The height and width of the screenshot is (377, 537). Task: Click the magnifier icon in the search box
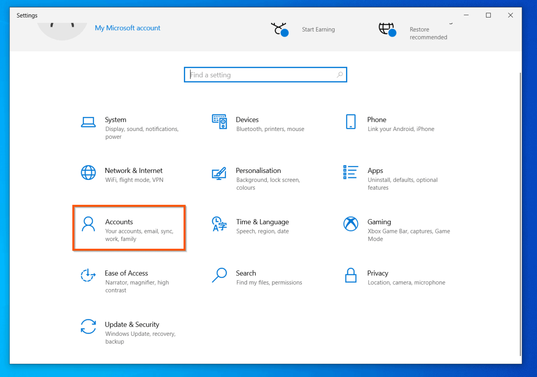point(339,74)
